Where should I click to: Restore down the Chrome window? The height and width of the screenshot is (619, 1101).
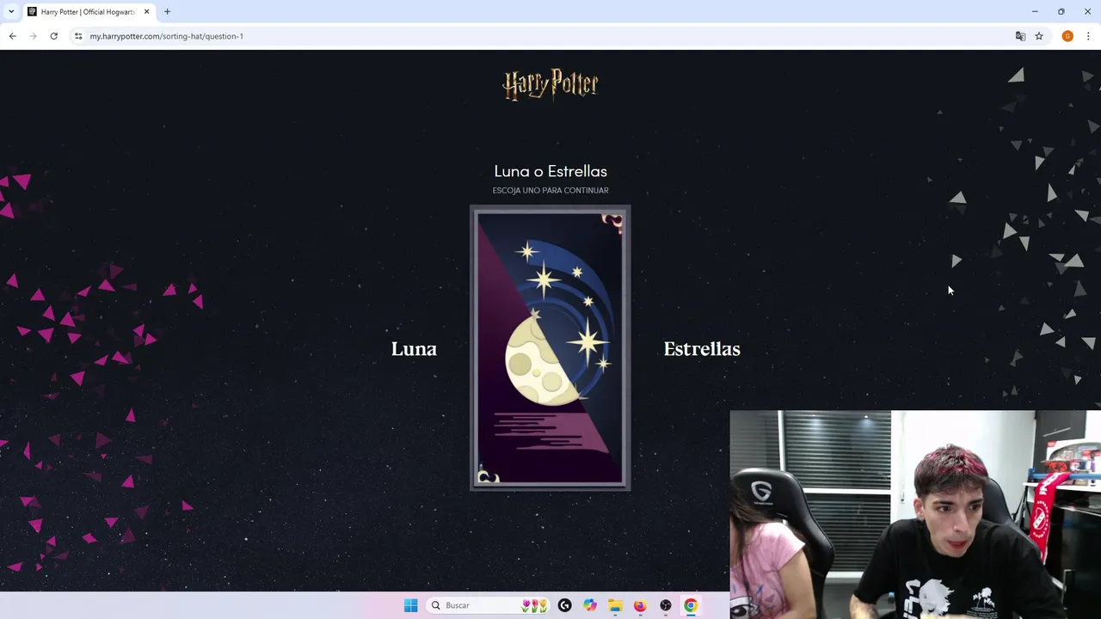click(x=1061, y=12)
